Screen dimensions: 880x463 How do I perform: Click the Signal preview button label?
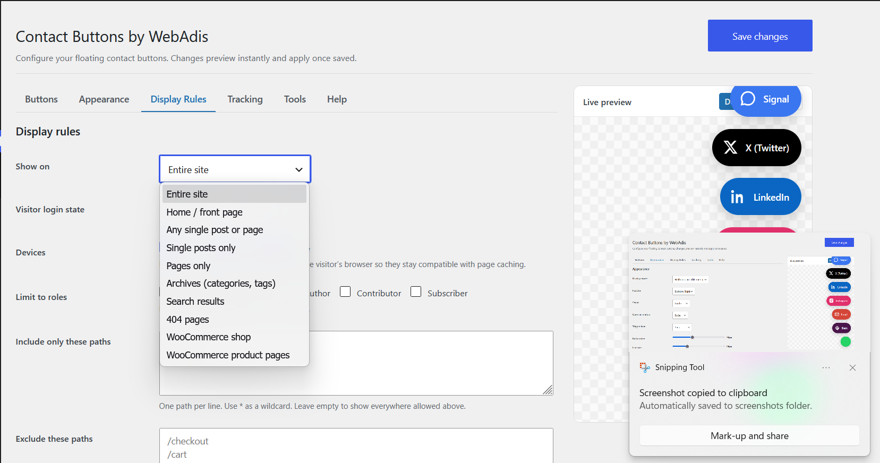[776, 99]
